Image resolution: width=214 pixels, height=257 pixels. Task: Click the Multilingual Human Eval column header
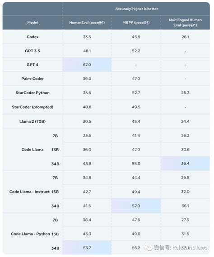[x=185, y=23]
